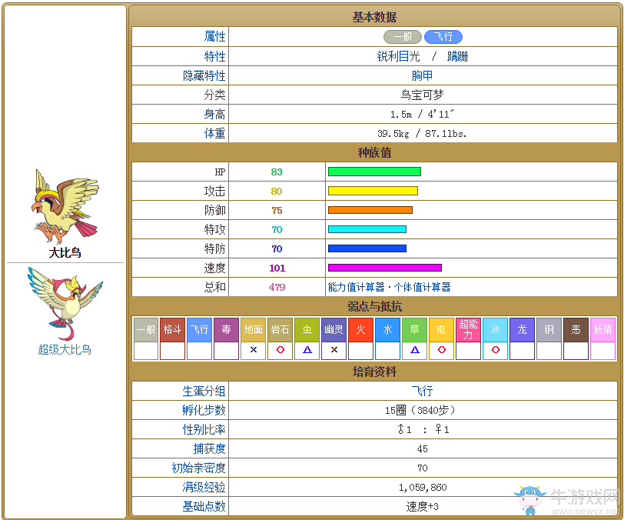The image size is (624, 520).
Task: Select the 龙 type cell
Action: (x=522, y=329)
